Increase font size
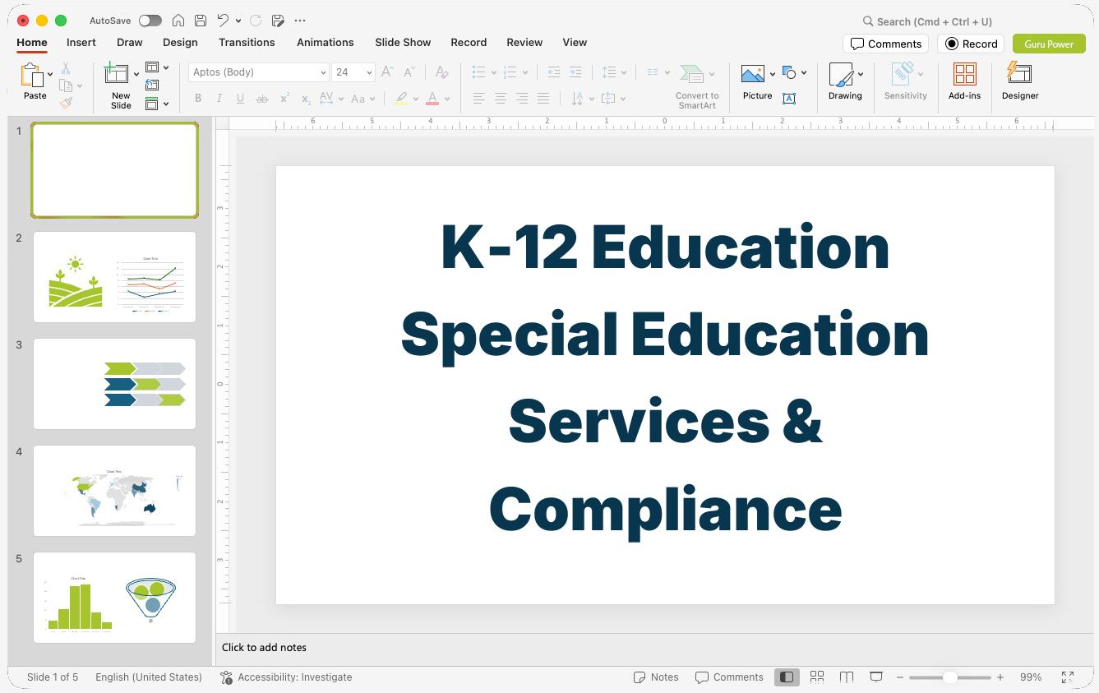This screenshot has height=693, width=1099. tap(388, 72)
